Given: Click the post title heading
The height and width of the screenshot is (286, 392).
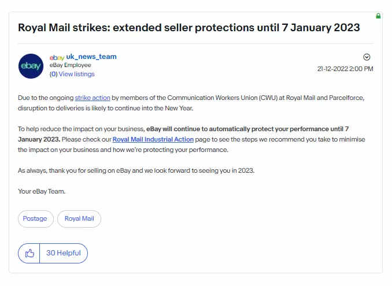Looking at the screenshot, I should pyautogui.click(x=188, y=28).
